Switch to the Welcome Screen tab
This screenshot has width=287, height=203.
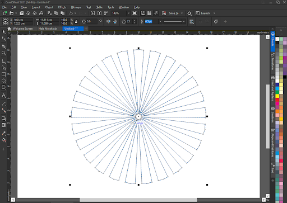[x=22, y=29]
